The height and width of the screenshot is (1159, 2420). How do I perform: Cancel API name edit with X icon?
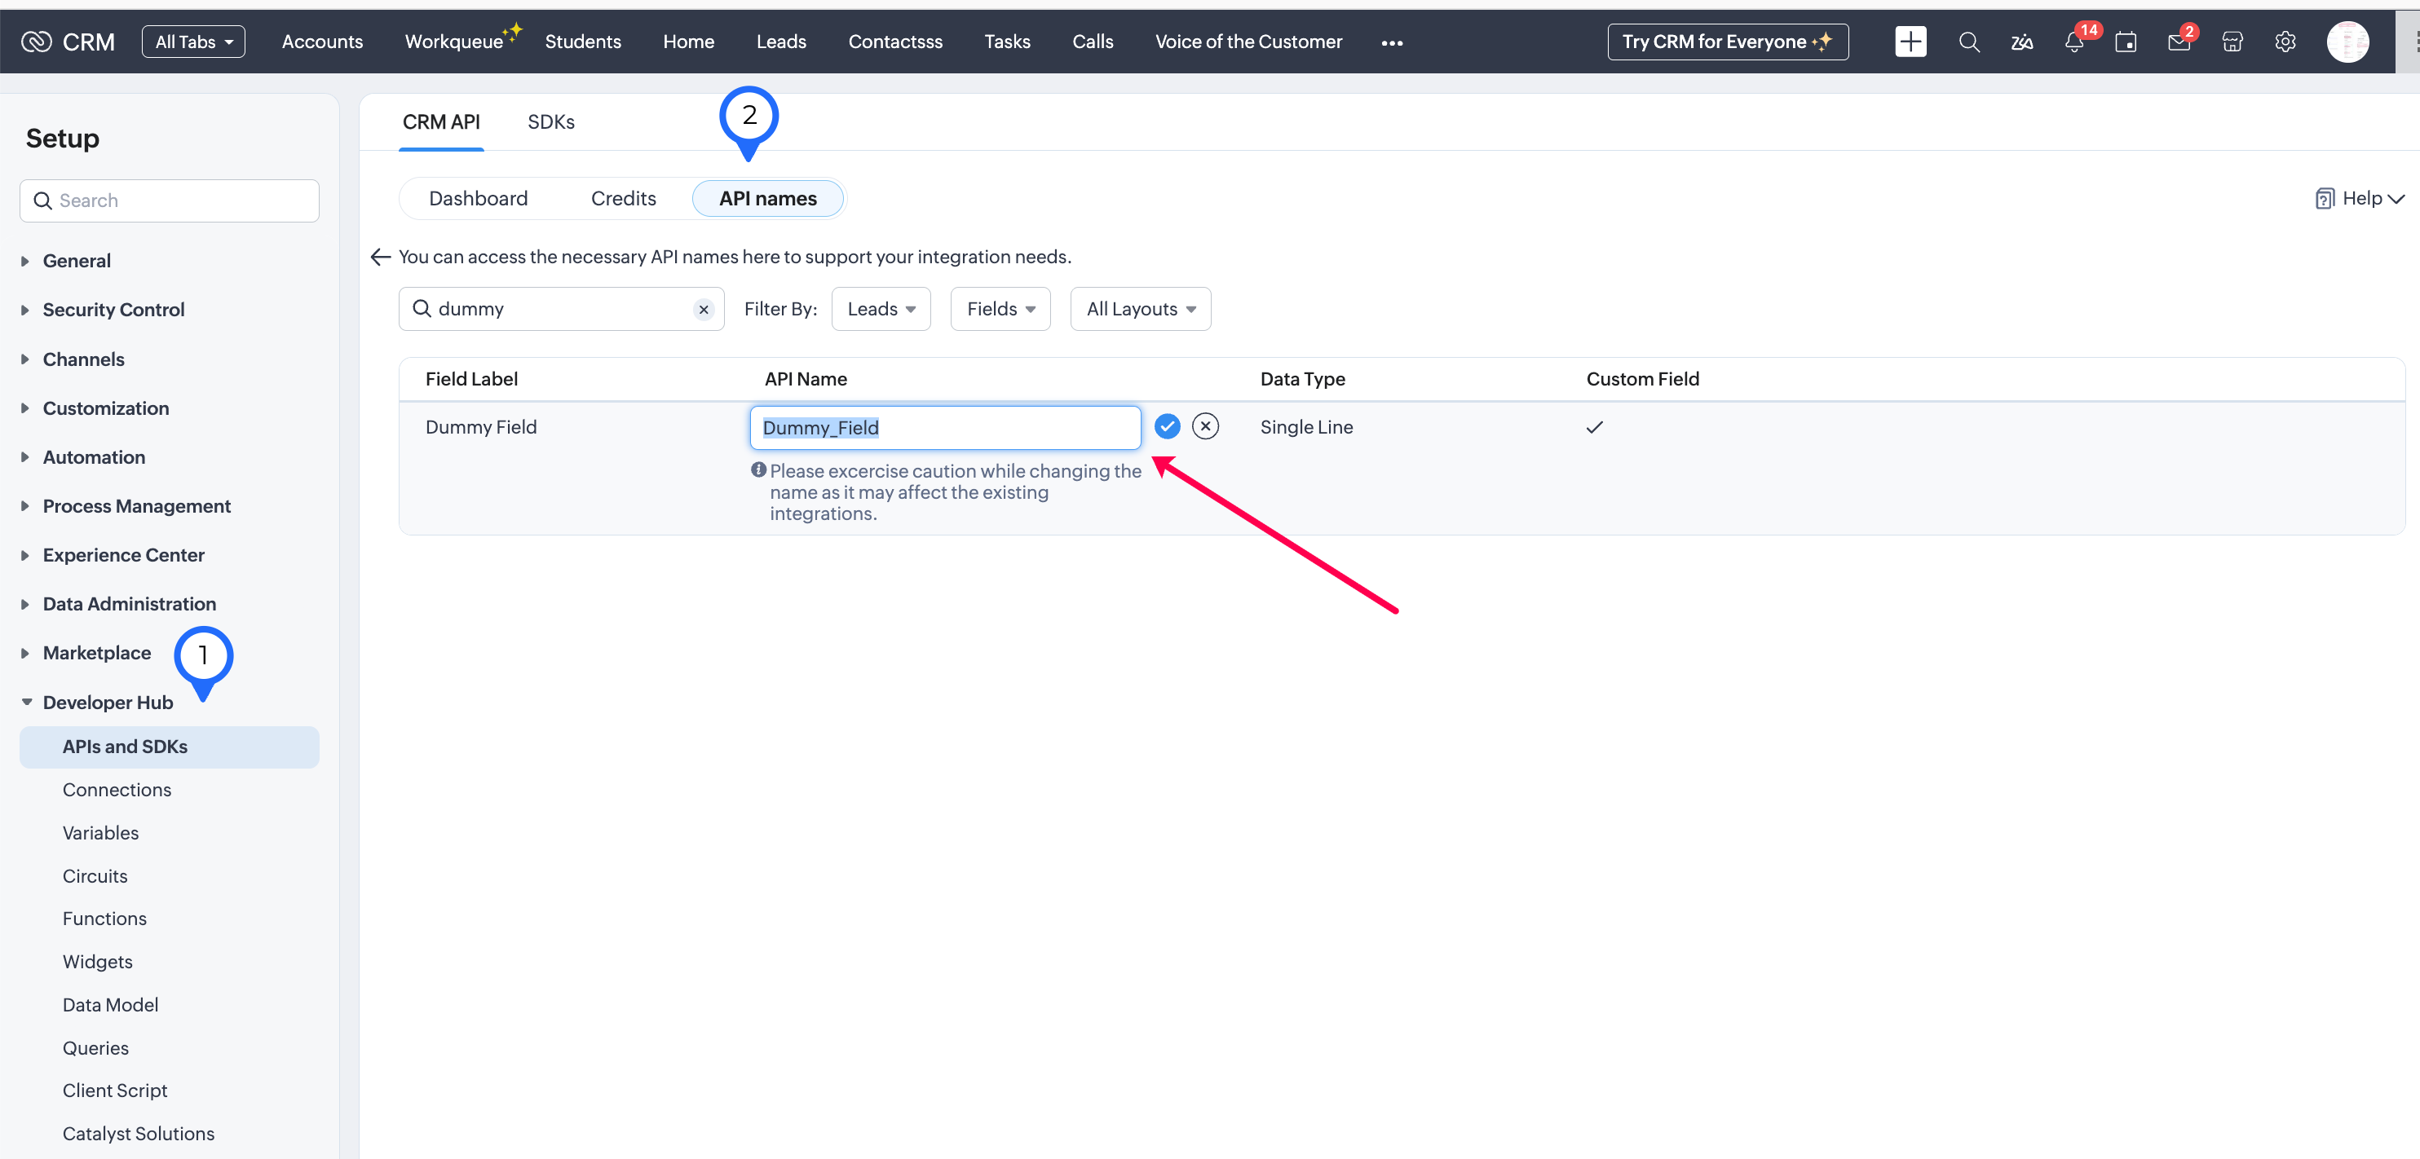1205,426
